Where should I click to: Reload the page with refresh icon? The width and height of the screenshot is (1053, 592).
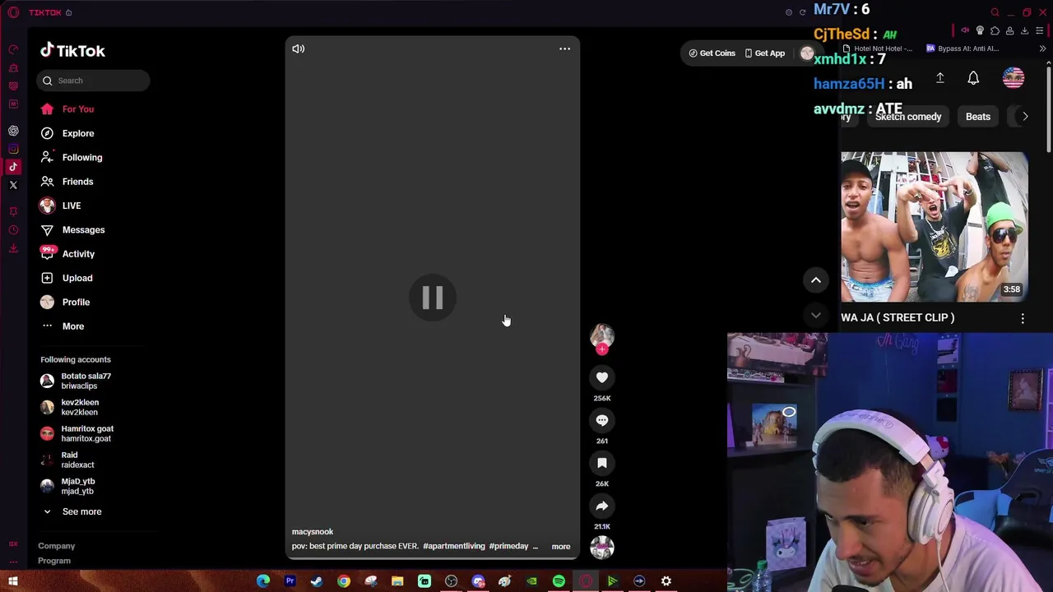[x=803, y=12]
